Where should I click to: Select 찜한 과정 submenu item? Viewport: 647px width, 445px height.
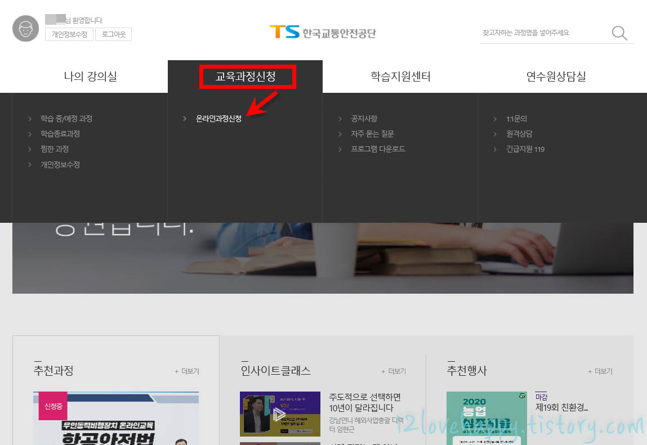[55, 149]
